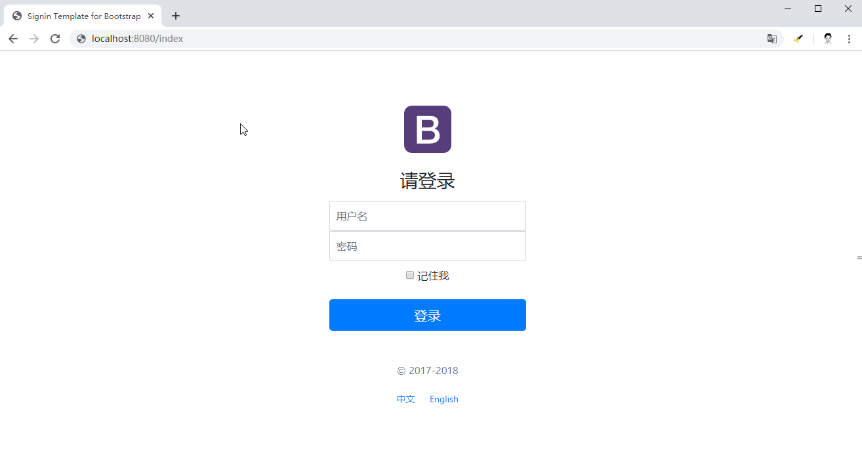862x462 pixels.
Task: Open a new tab with the plus button
Action: coord(176,16)
